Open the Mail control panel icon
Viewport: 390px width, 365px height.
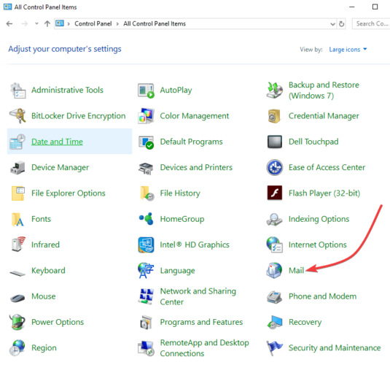[274, 270]
